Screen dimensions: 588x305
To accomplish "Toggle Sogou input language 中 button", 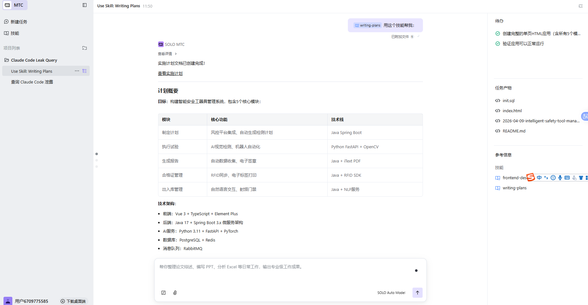I will (539, 178).
